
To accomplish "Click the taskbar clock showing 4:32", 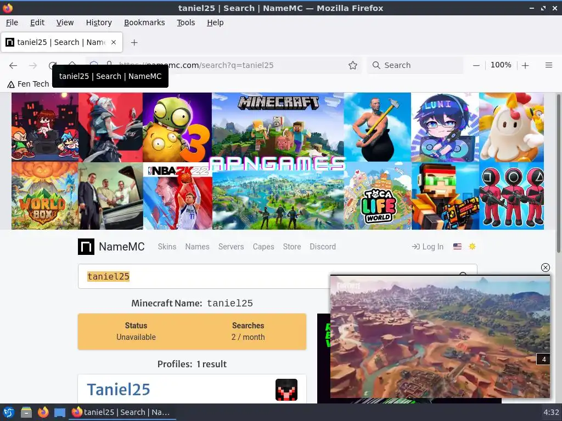I will tap(551, 412).
